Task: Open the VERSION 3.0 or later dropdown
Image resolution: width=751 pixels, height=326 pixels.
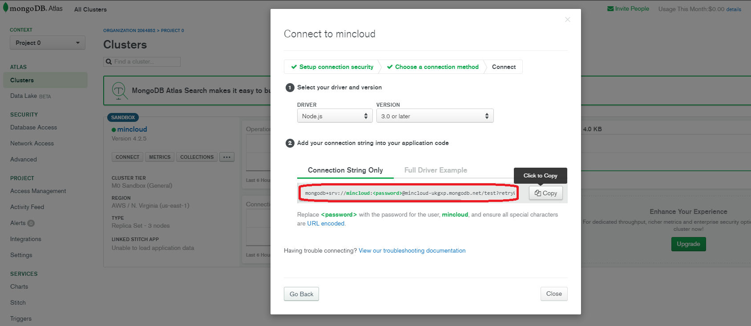Action: point(435,116)
